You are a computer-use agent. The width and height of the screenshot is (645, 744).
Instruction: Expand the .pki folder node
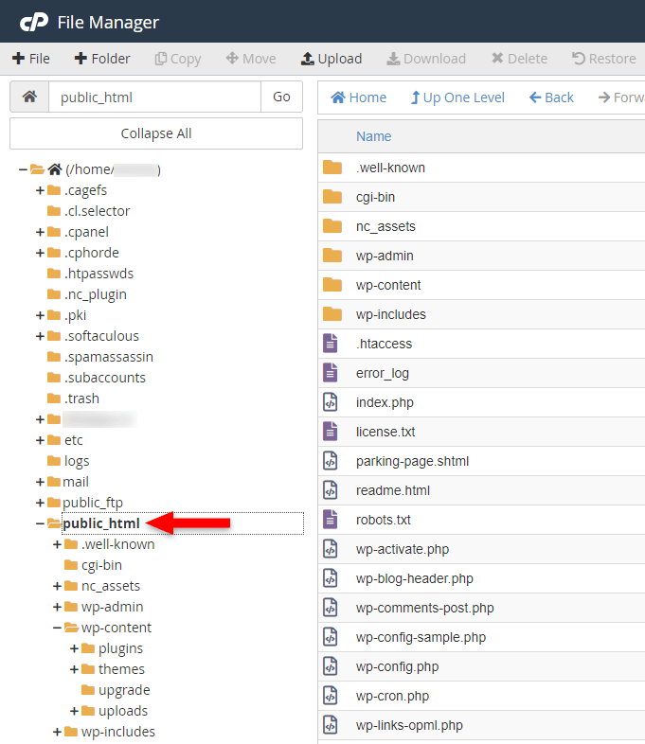click(40, 315)
